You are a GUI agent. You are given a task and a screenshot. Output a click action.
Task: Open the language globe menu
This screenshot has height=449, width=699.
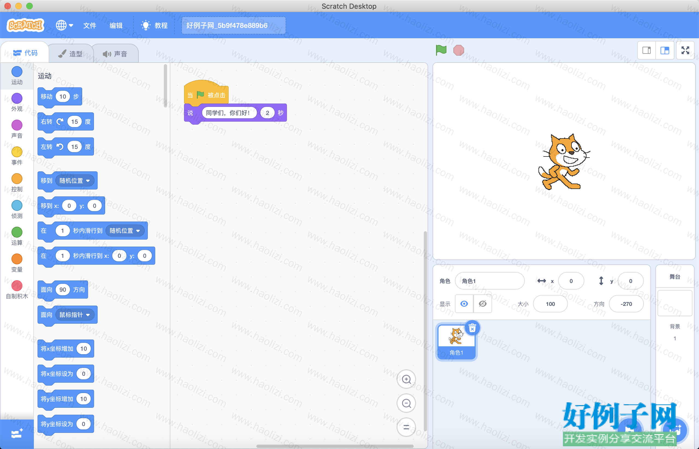coord(64,25)
